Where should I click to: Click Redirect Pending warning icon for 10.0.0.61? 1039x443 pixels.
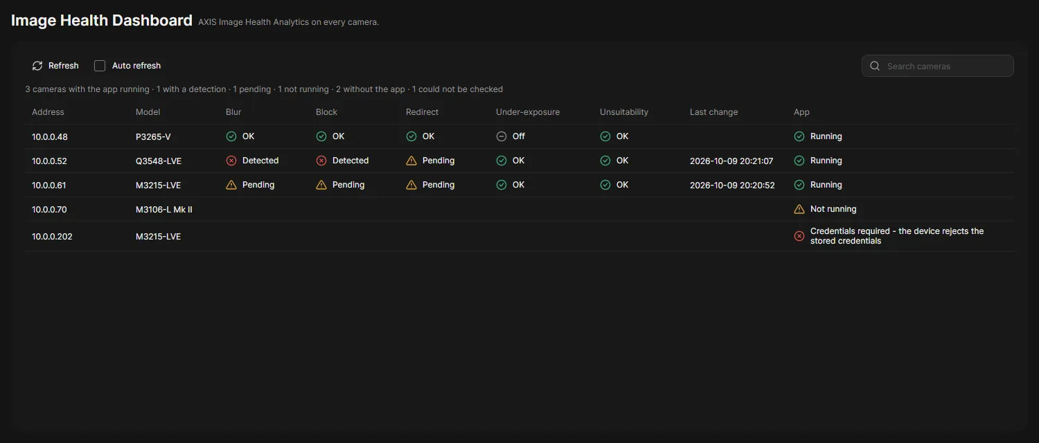click(411, 185)
